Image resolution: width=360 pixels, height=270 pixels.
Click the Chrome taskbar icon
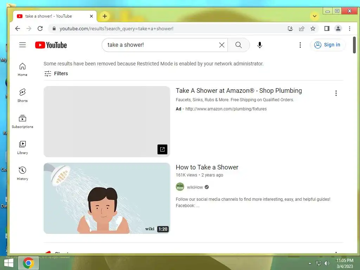(x=28, y=263)
